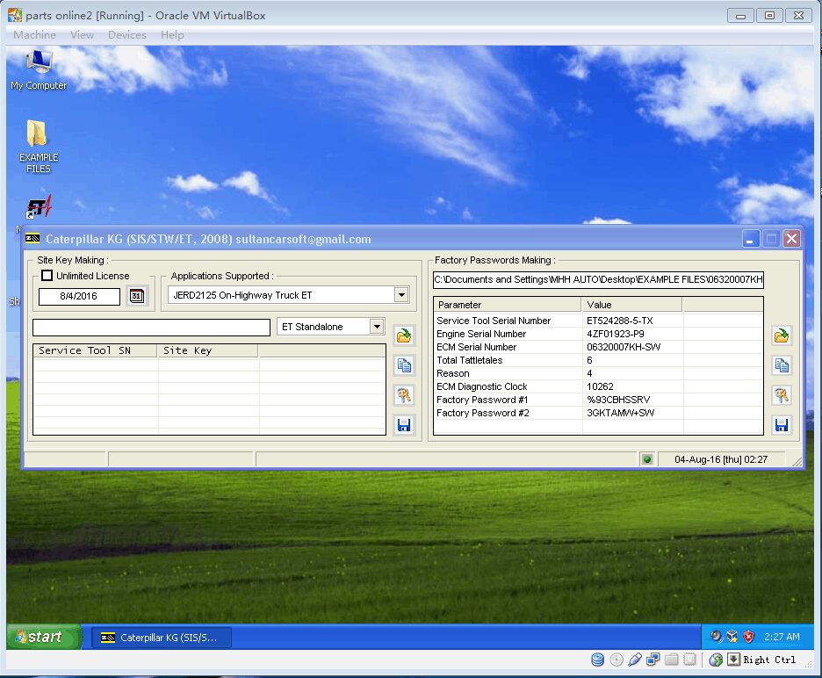Open file icon in Site Key panel
This screenshot has height=678, width=822.
point(404,335)
